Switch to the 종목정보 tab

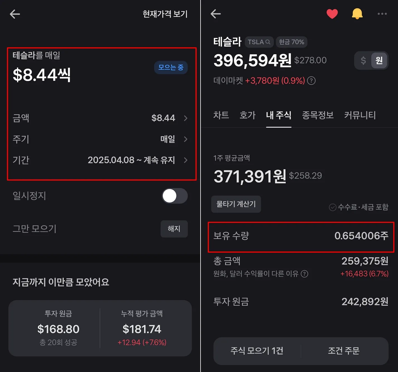(318, 115)
